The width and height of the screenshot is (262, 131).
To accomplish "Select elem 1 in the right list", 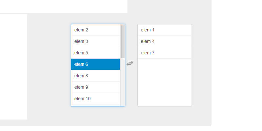I will point(164,30).
